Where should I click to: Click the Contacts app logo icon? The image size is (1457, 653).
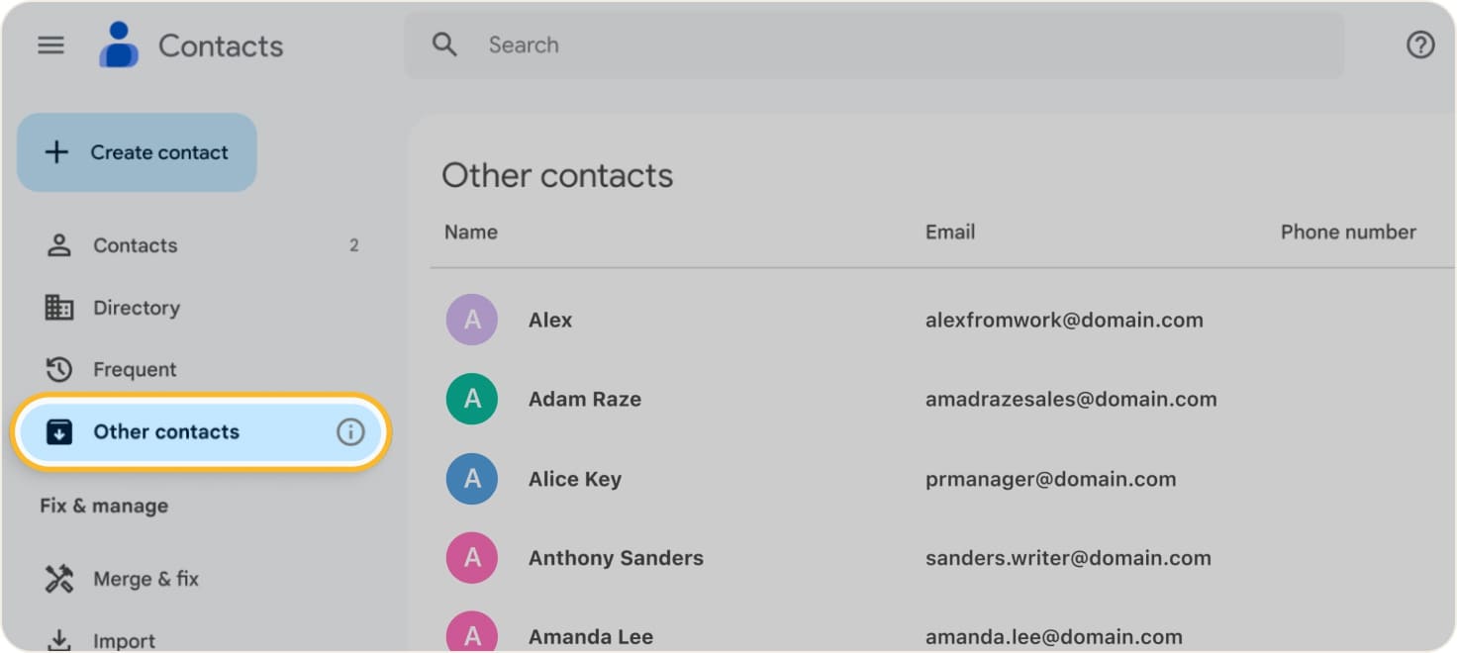118,45
